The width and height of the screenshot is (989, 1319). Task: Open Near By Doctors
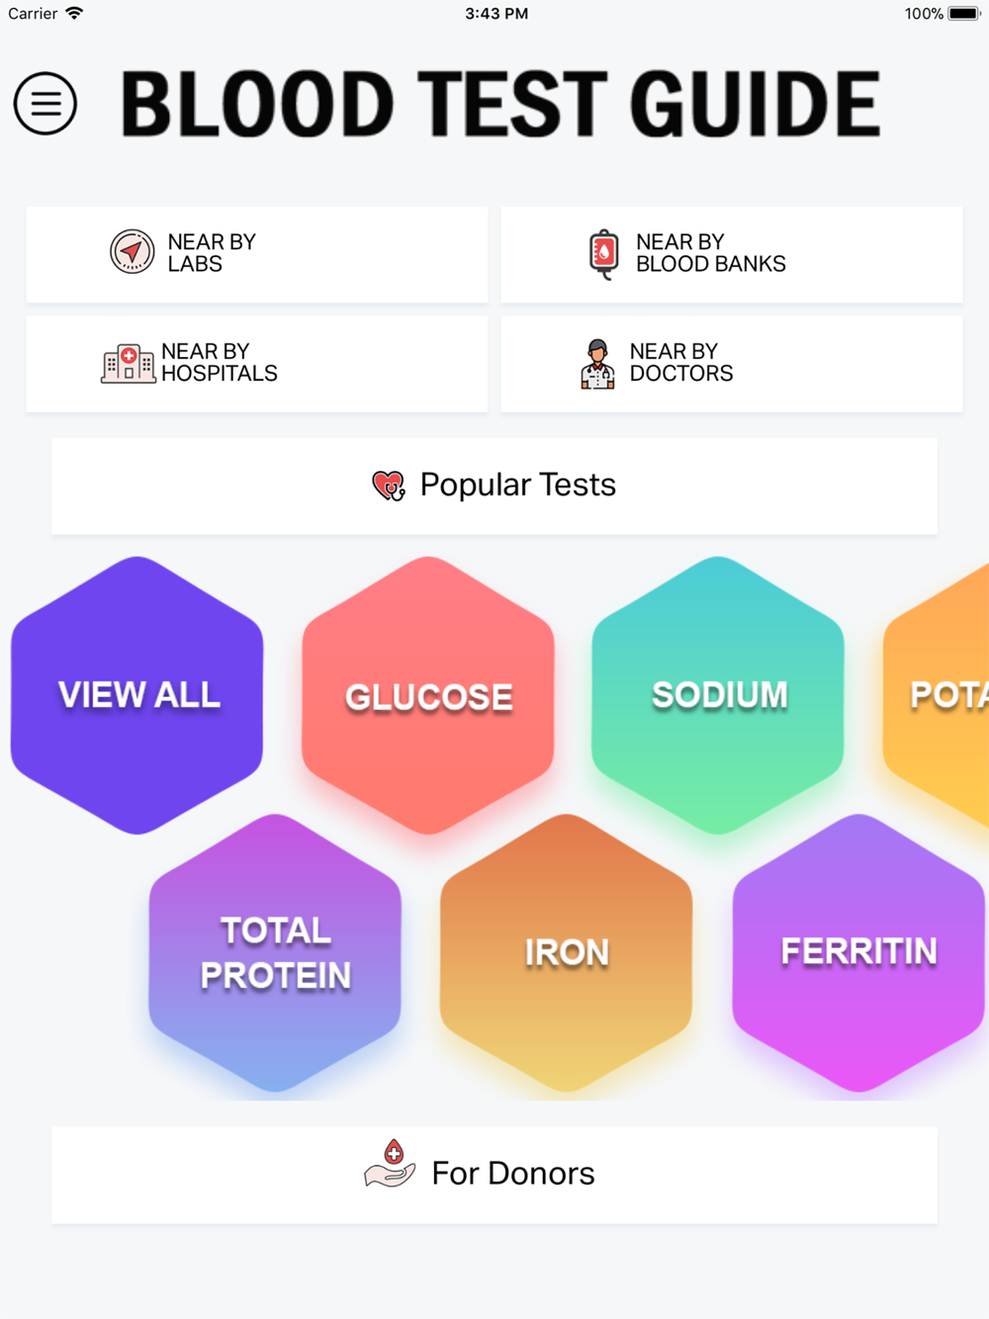[x=732, y=364]
